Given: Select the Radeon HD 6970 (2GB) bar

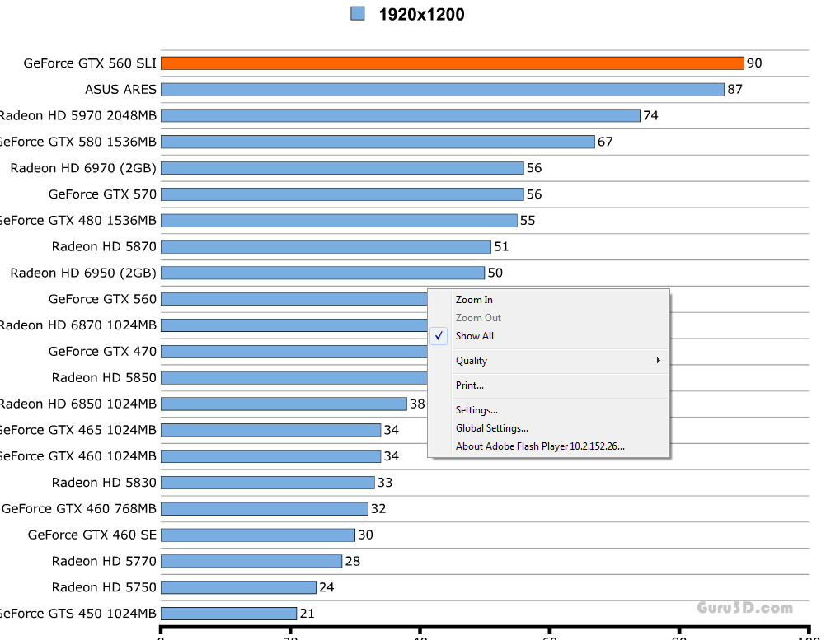Looking at the screenshot, I should point(342,168).
